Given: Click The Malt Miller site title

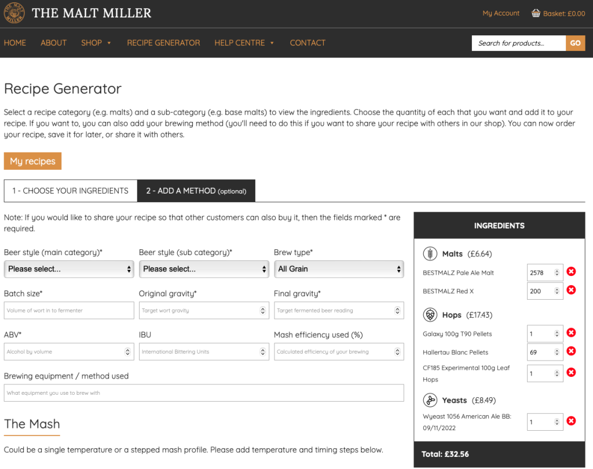Looking at the screenshot, I should coord(91,13).
